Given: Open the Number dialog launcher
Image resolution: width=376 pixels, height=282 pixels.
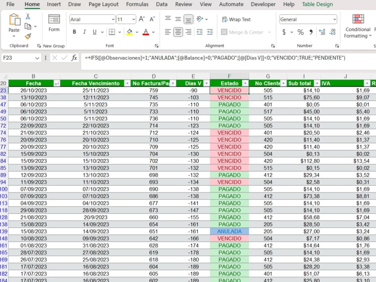Looking at the screenshot, I should click(x=337, y=46).
